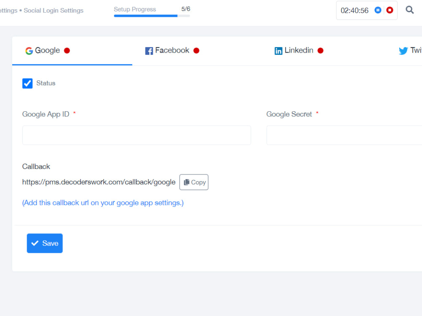Pause the running timer
The image size is (422, 316).
378,10
